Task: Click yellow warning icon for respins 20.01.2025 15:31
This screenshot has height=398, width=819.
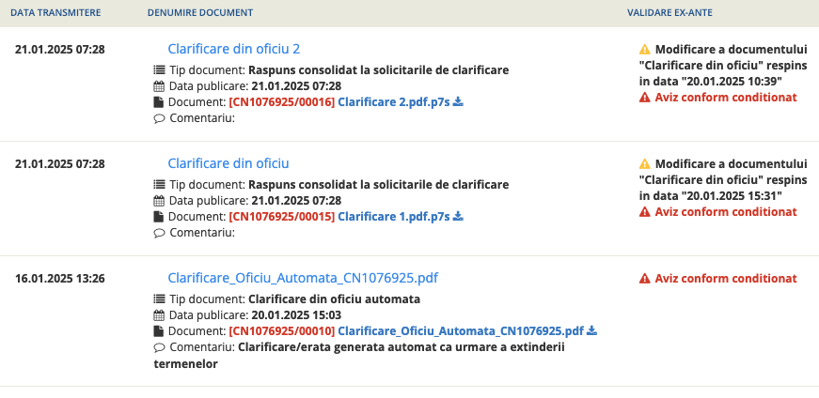Action: pos(644,163)
